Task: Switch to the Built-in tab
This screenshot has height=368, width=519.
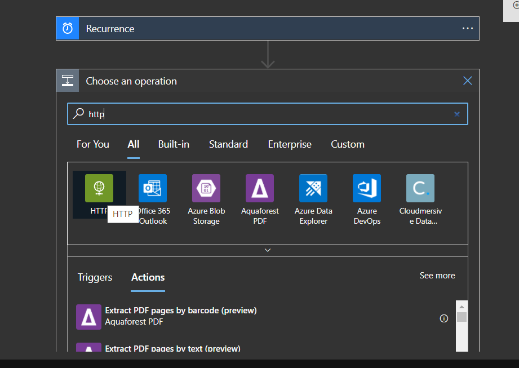Action: point(174,144)
